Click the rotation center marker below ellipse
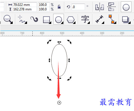The image size is (134, 111). click(59, 103)
